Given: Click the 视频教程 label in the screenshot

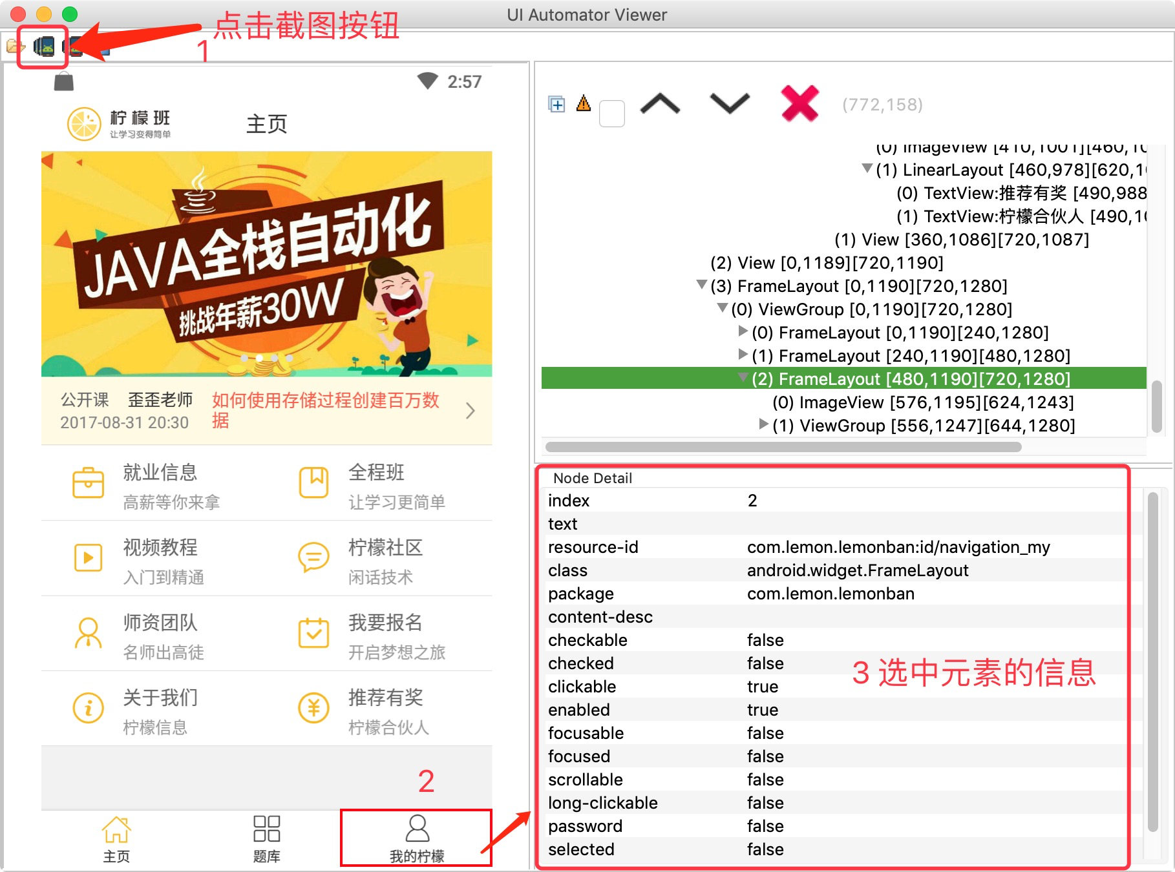Looking at the screenshot, I should tap(160, 548).
